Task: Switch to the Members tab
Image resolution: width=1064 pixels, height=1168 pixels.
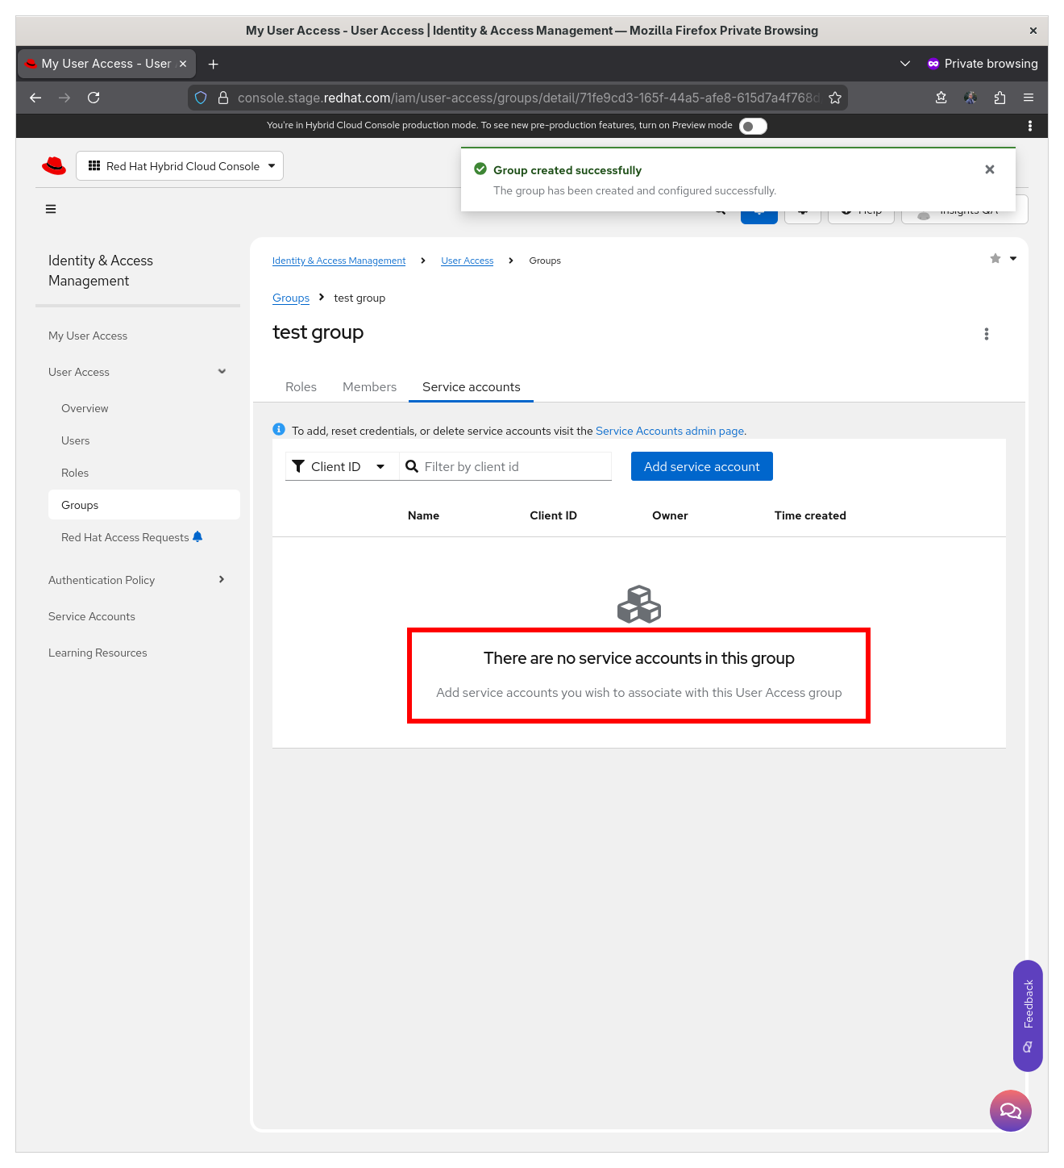Action: [x=369, y=387]
